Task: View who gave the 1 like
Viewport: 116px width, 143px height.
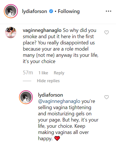Action: point(43,73)
